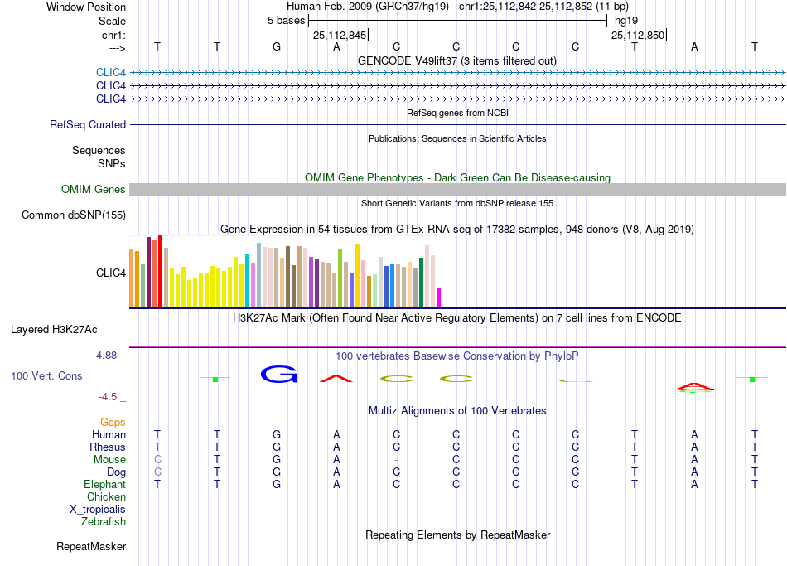The height and width of the screenshot is (566, 787).
Task: Click the Window Position label
Action: coord(86,7)
